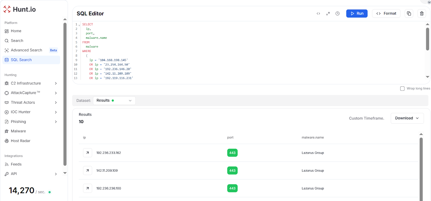Click Lazarus Group for 192.236.233.162
The image size is (431, 201).
313,153
